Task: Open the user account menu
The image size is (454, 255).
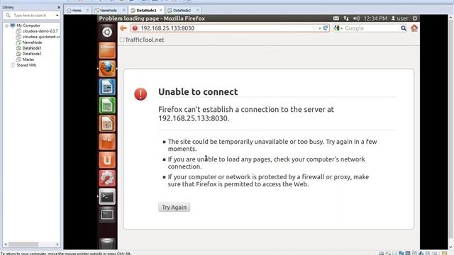Action: [x=399, y=18]
